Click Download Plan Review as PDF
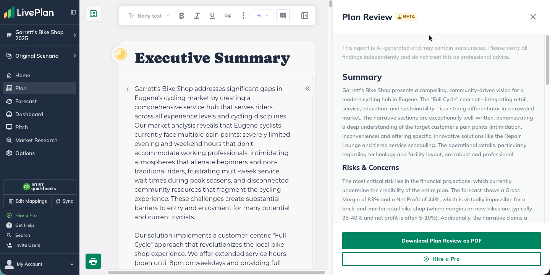The height and width of the screenshot is (275, 550). [442, 241]
